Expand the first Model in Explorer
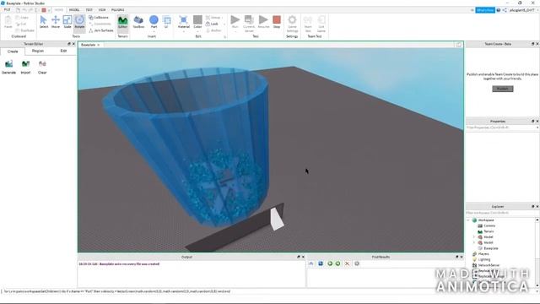Viewport: 540px width, 304px height. [474, 236]
